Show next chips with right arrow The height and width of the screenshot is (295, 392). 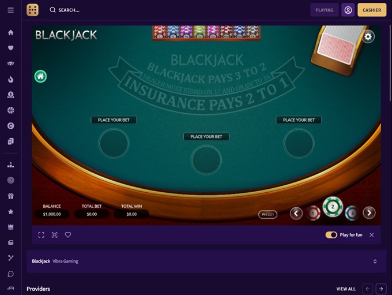point(370,213)
